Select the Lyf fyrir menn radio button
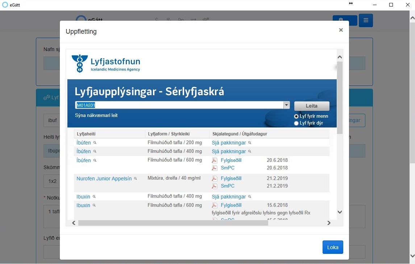 click(296, 116)
